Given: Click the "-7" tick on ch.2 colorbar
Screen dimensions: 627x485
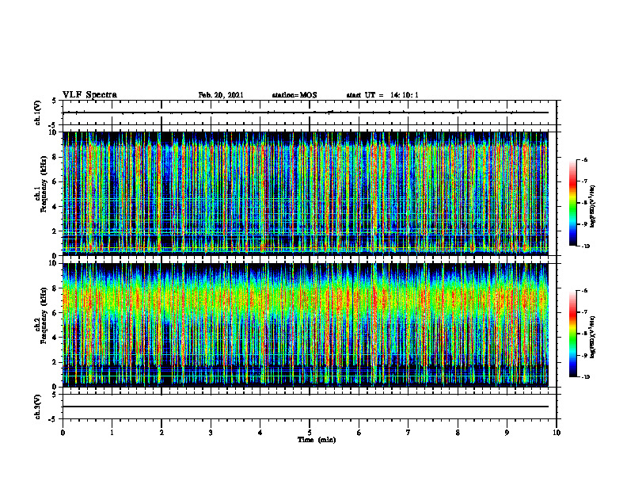Looking at the screenshot, I should coord(585,312).
